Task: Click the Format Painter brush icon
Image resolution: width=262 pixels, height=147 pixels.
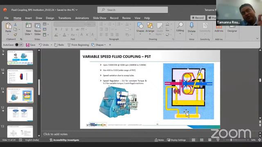Action: coord(15,35)
